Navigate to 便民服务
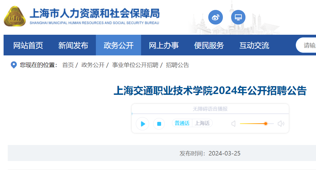Image resolution: width=316 pixels, height=172 pixels. 209,45
